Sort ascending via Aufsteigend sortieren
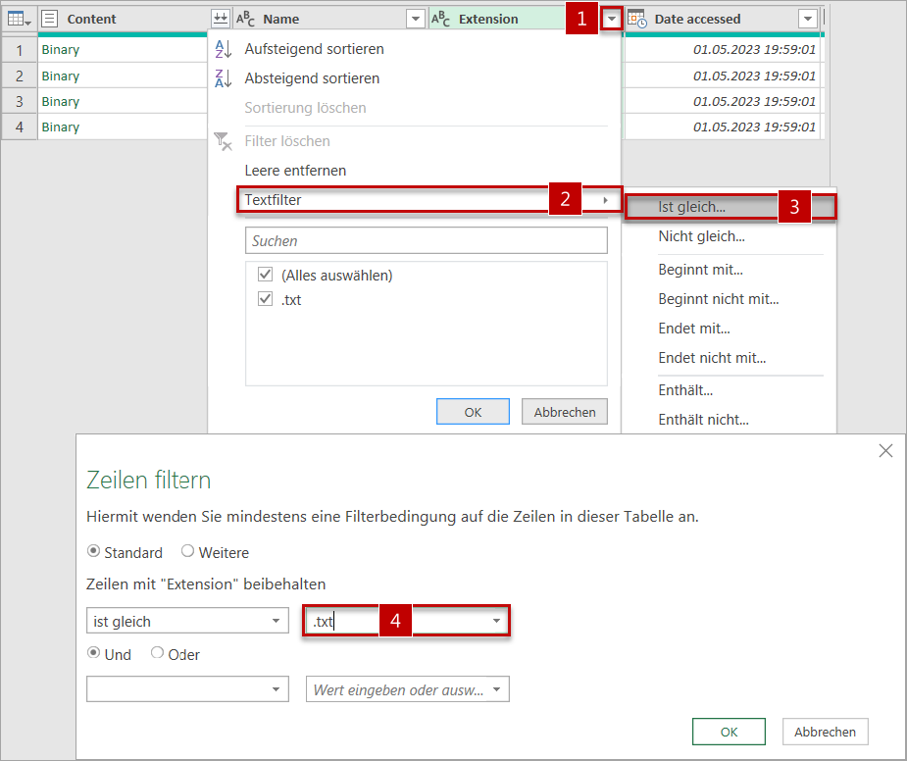The width and height of the screenshot is (907, 761). coord(314,49)
